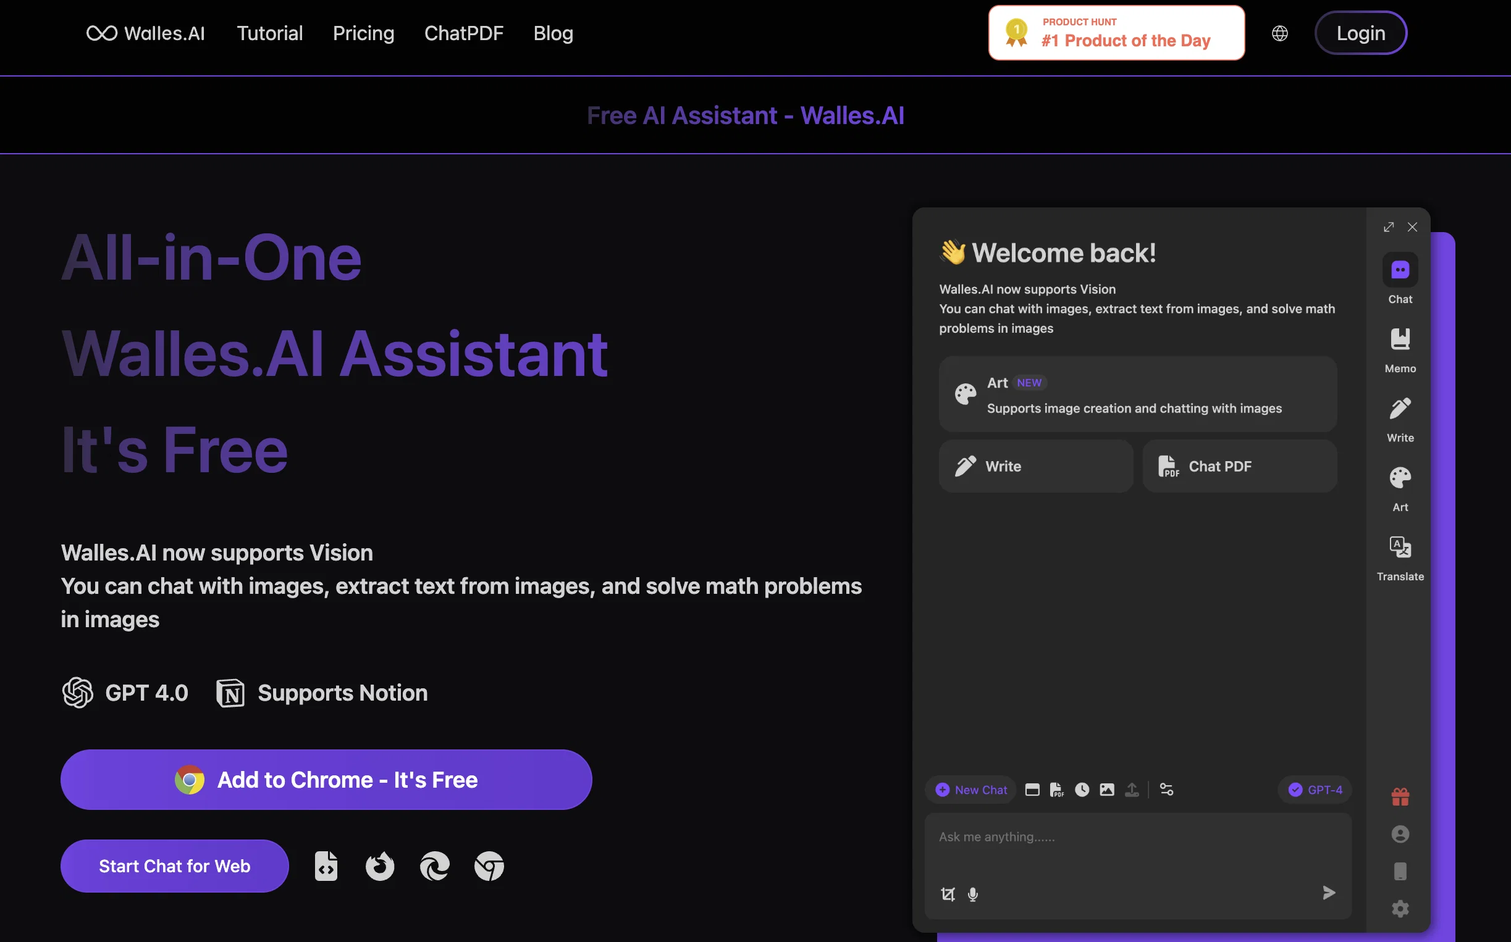Click the upload icon in the chat toolbar
1511x942 pixels.
(x=1132, y=790)
